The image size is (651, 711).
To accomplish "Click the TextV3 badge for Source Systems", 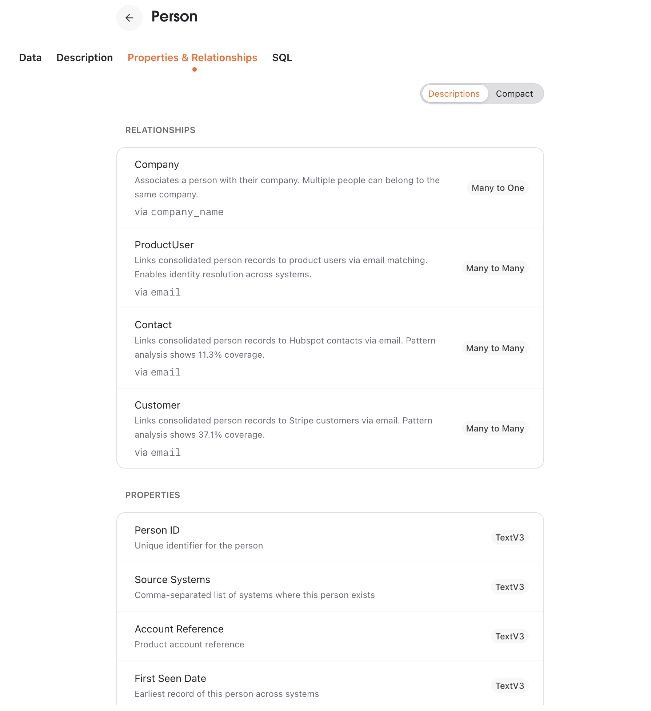I will click(x=510, y=587).
